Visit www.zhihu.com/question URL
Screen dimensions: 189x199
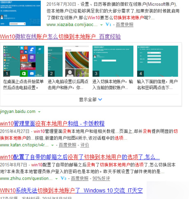[x=26, y=178]
